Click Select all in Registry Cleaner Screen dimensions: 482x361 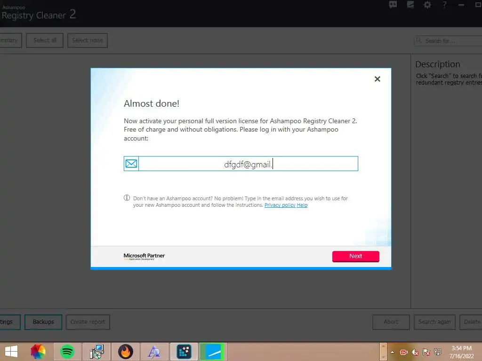click(x=45, y=40)
